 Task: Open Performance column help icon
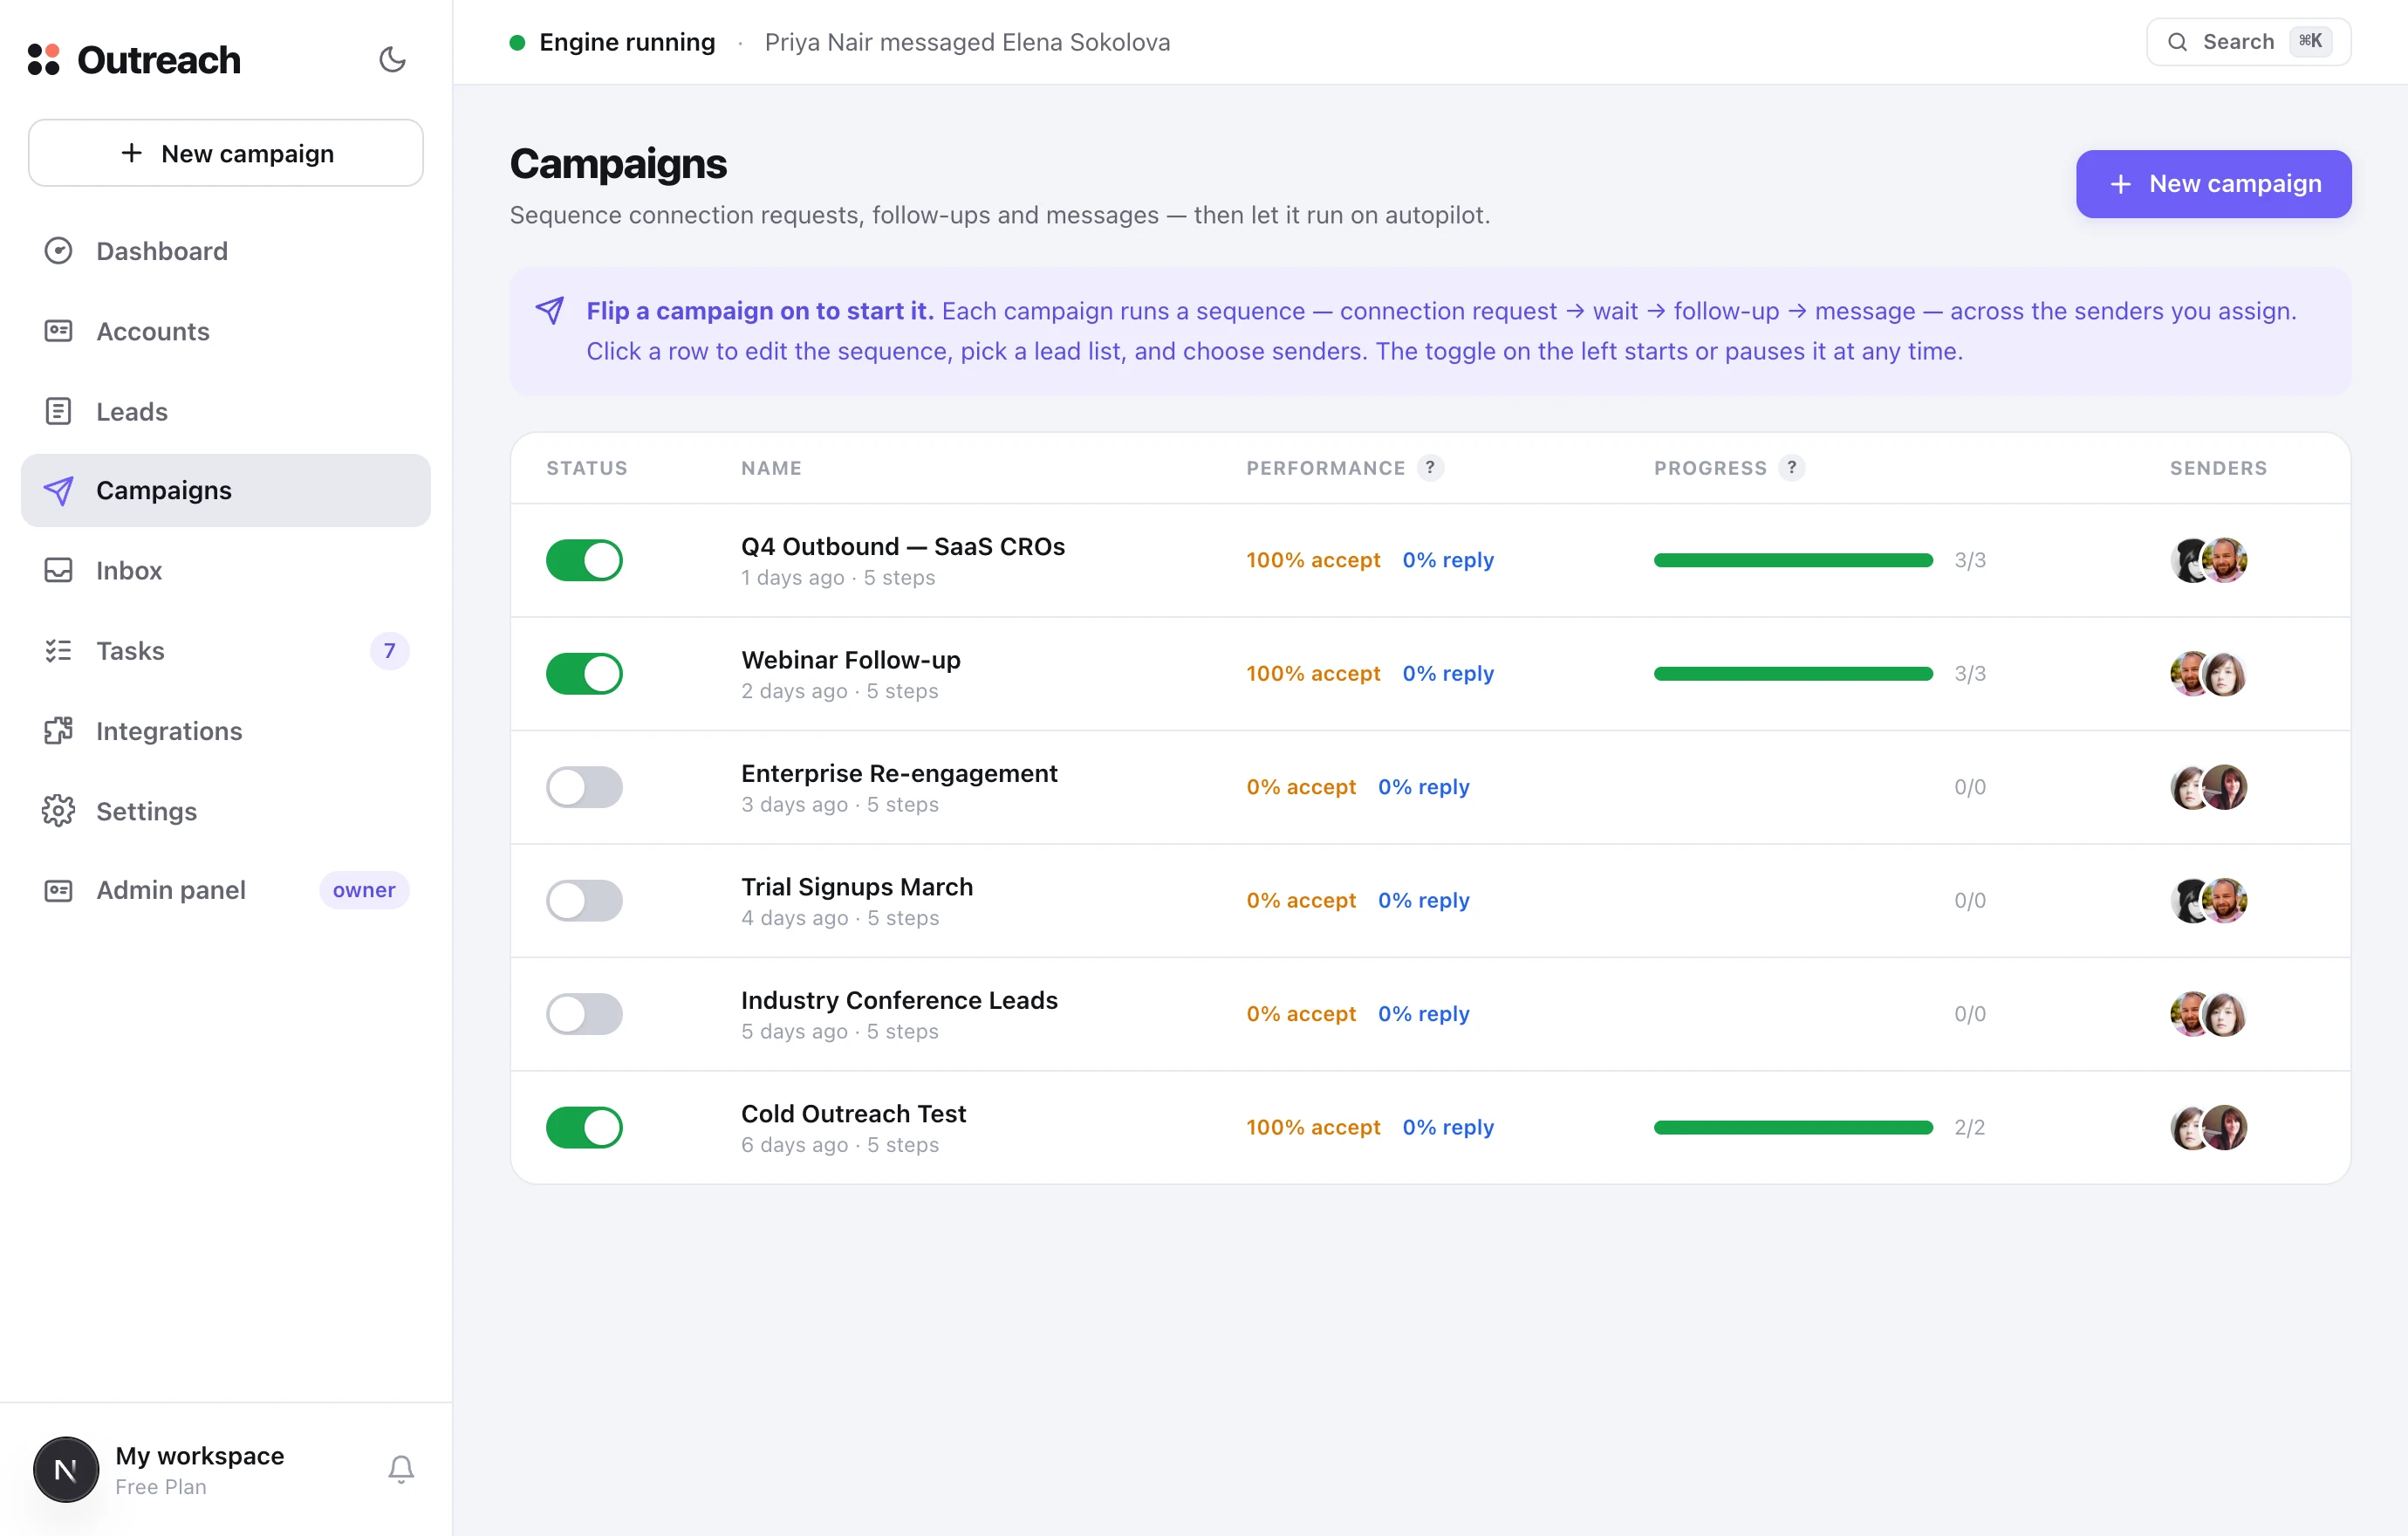(1430, 468)
